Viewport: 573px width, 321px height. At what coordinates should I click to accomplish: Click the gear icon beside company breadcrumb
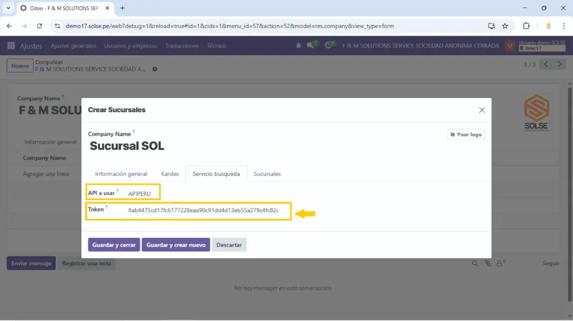pos(155,69)
